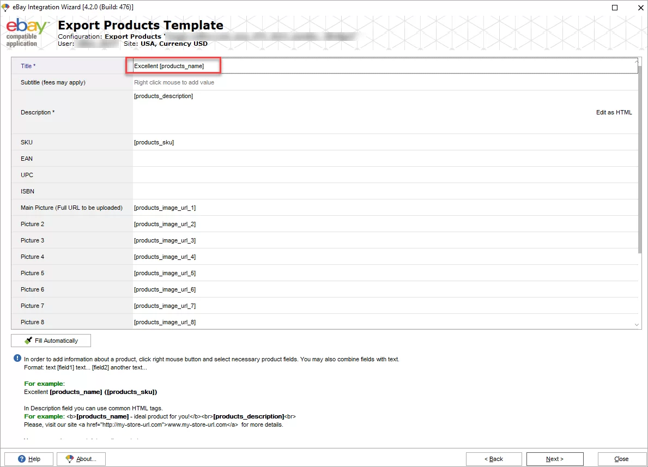
Task: Click the scrollbar down arrow of the field list
Action: tap(637, 324)
